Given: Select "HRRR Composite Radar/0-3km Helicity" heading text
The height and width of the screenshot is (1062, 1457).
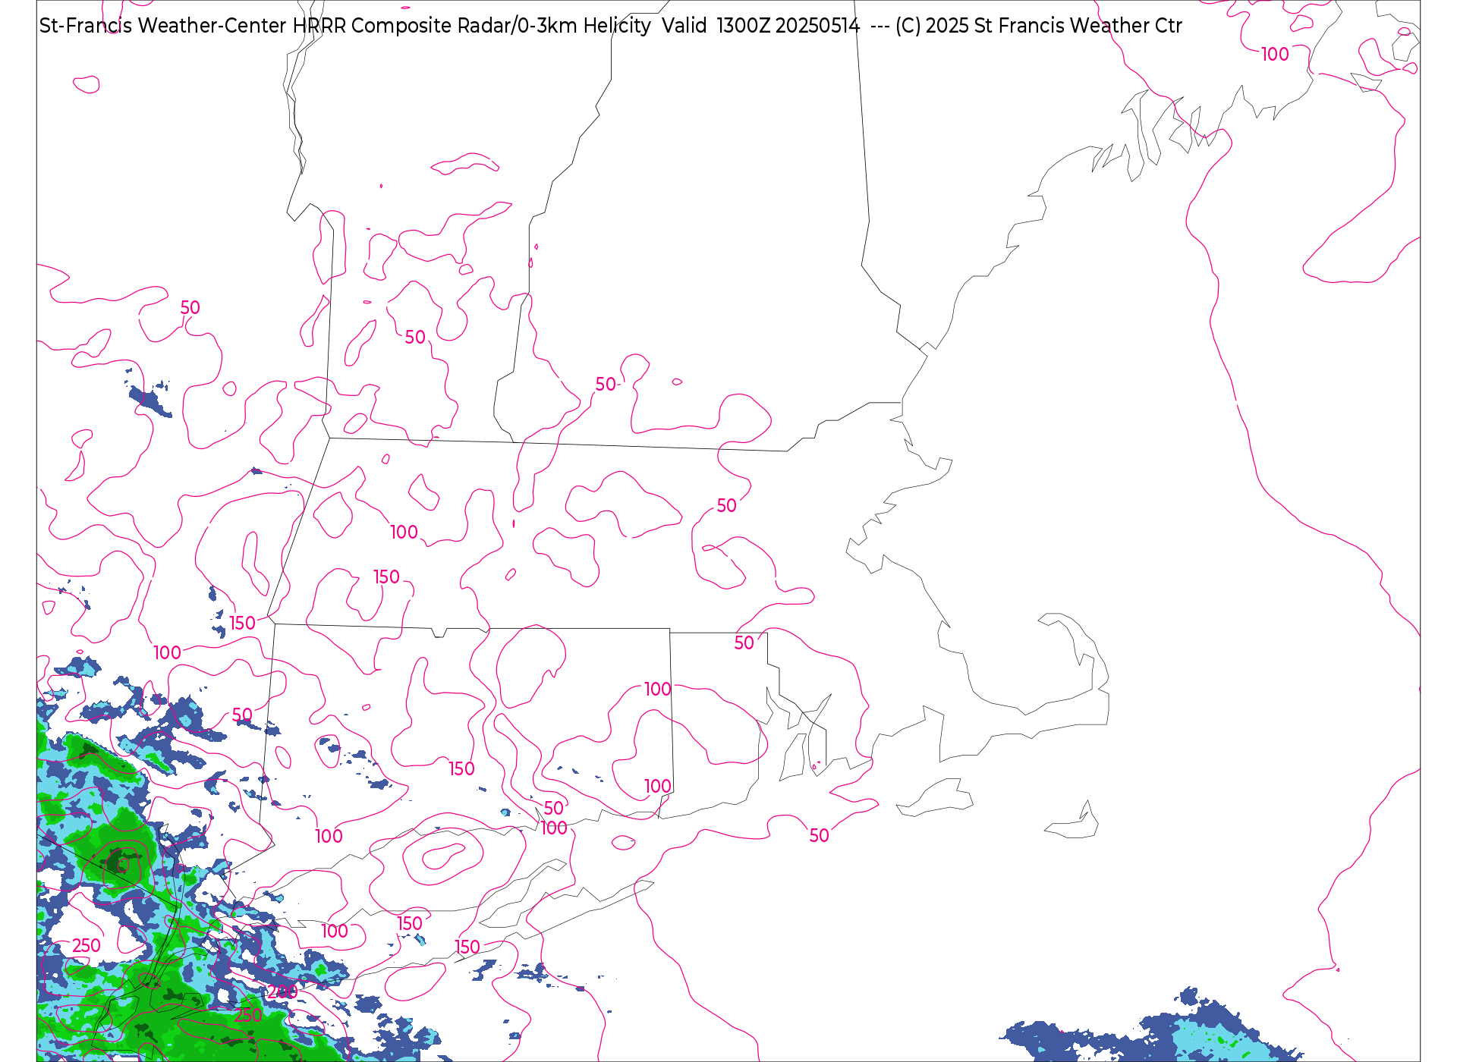Looking at the screenshot, I should (x=471, y=26).
